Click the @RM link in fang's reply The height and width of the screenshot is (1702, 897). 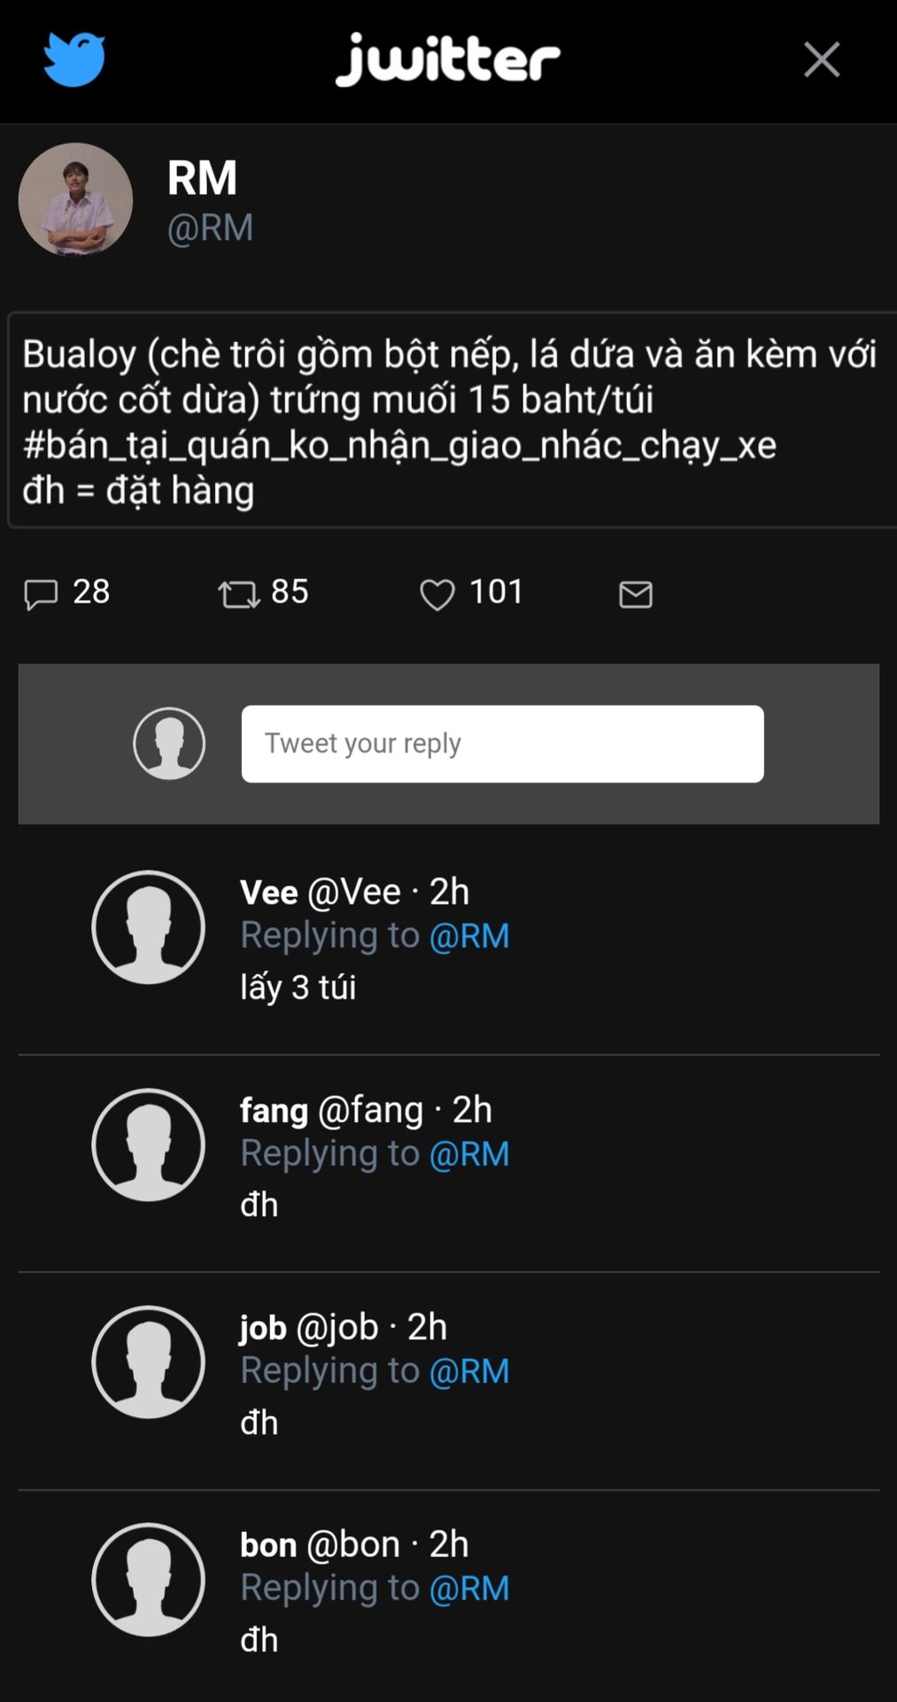(x=469, y=1154)
